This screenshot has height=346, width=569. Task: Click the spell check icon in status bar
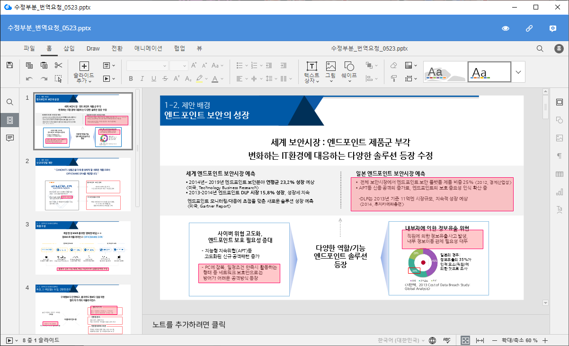[x=446, y=340]
